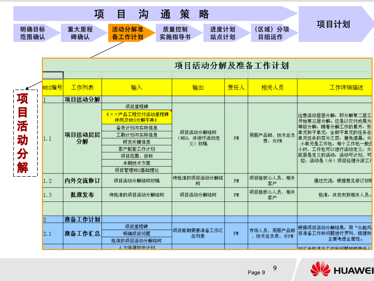The image size is (374, 281).
Task: Select the 客户配套工作计划 input cell
Action: [137, 149]
